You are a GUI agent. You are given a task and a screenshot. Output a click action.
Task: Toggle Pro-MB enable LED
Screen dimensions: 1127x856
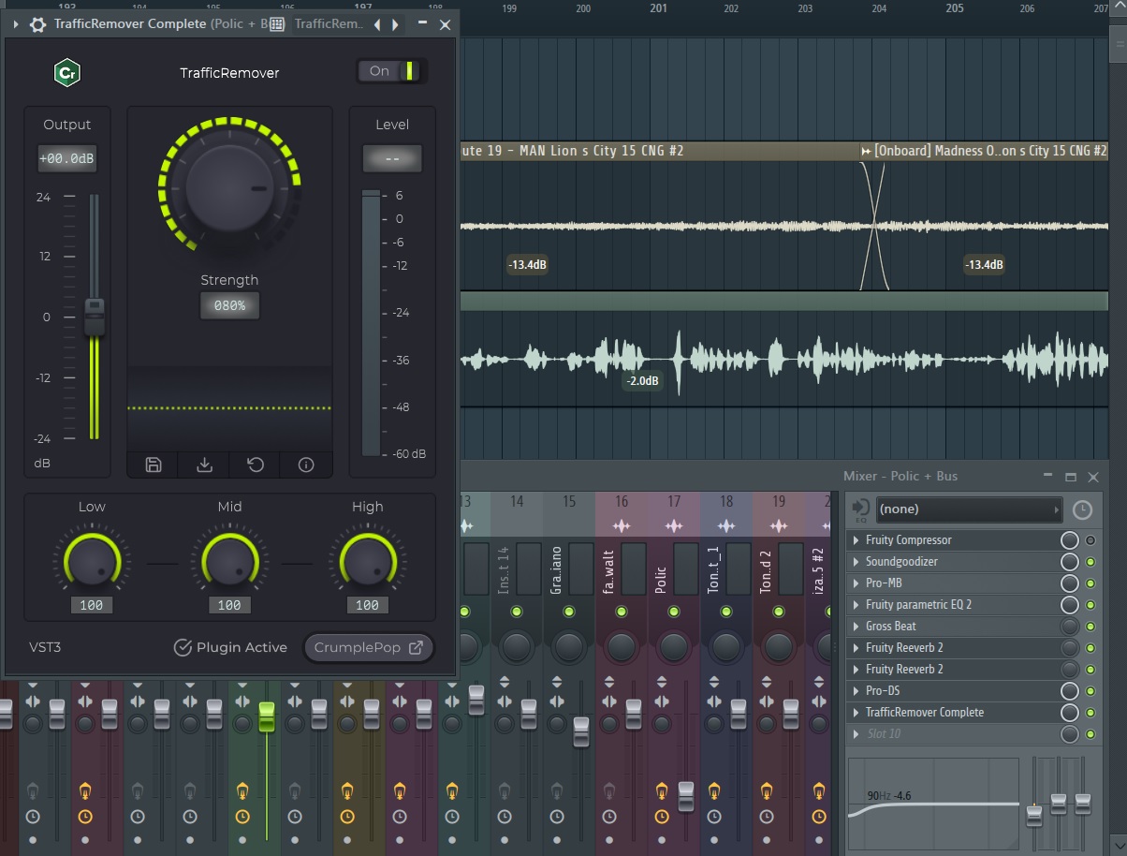(x=1090, y=583)
